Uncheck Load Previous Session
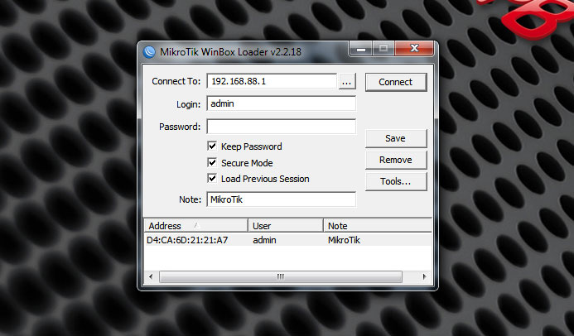 pos(213,179)
